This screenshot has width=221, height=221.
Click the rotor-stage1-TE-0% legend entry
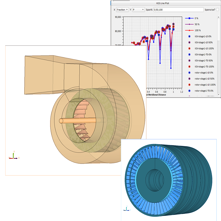[x=204, y=91]
